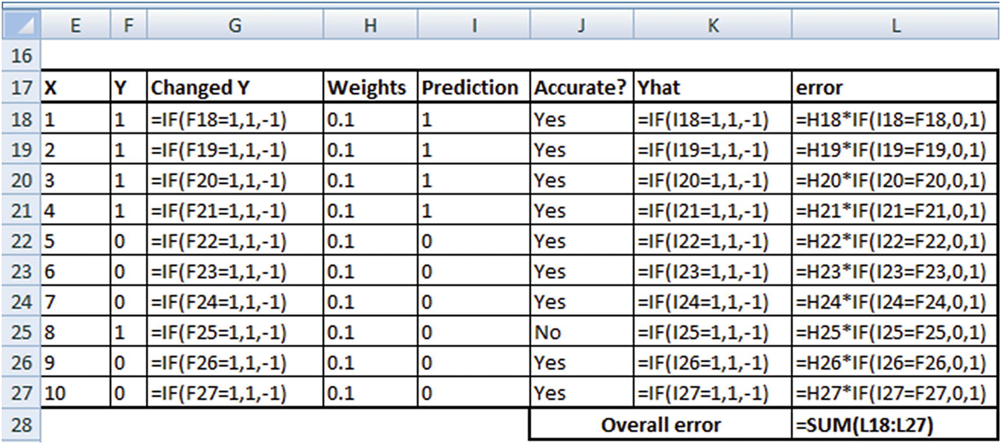The image size is (1002, 445).
Task: Select column L header
Action: coord(895,26)
